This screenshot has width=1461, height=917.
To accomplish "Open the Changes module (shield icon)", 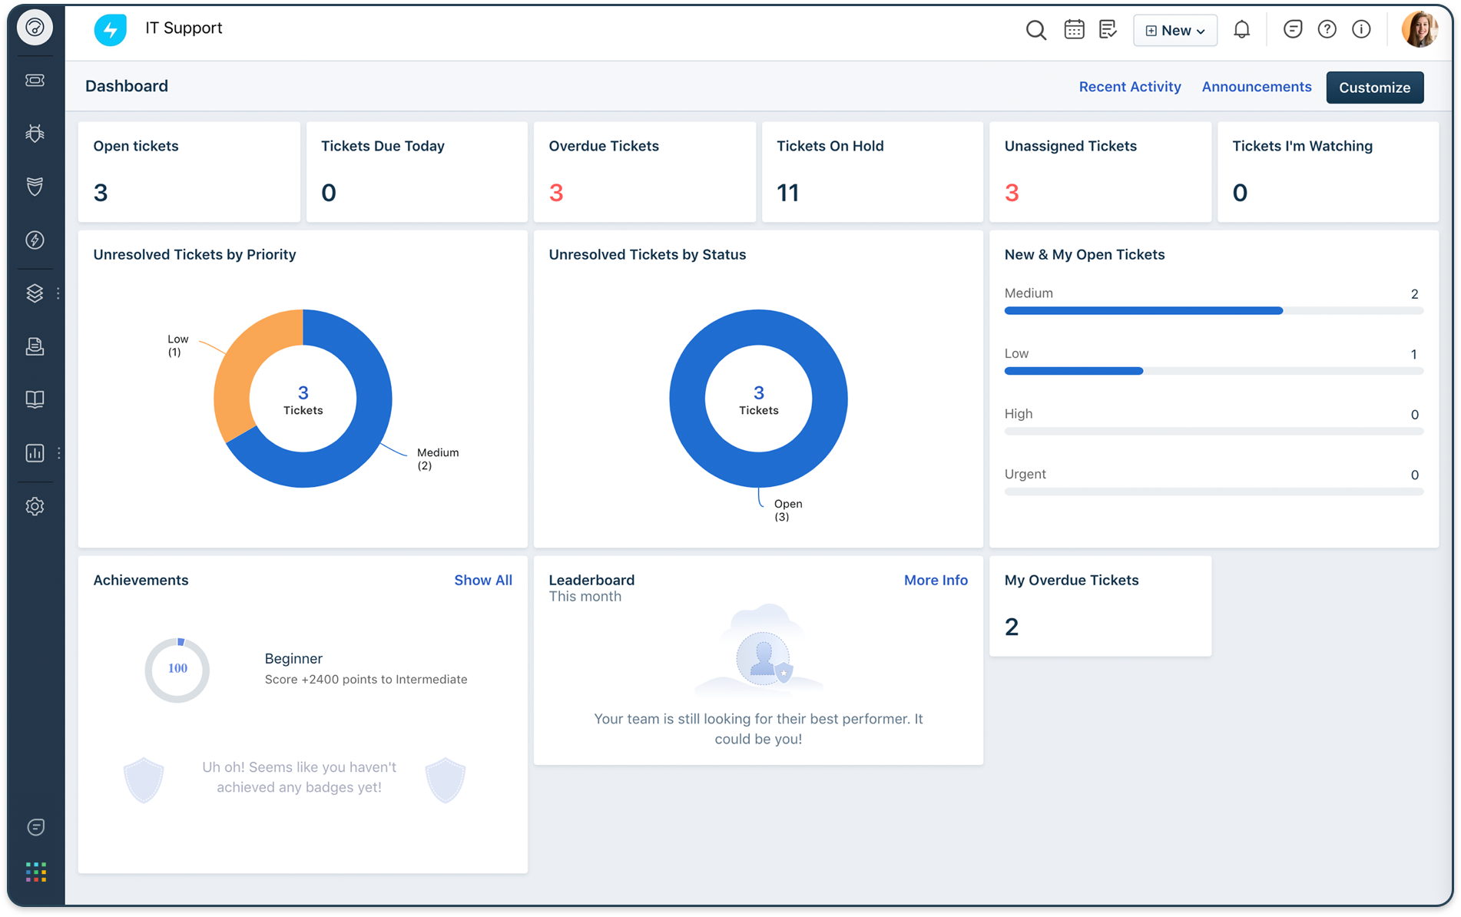I will tap(35, 186).
